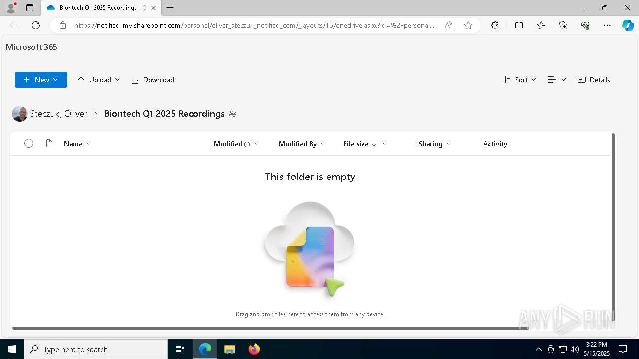Click the browser profile icon

pyautogui.click(x=11, y=8)
